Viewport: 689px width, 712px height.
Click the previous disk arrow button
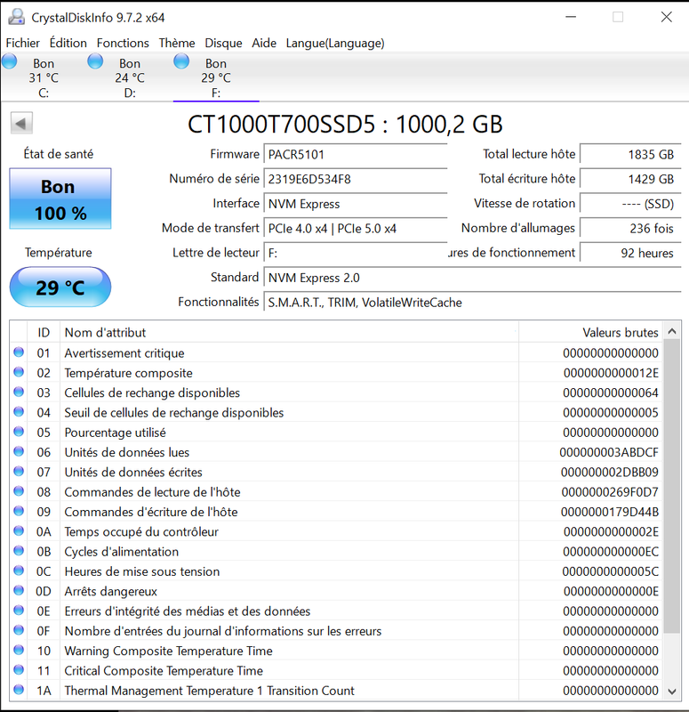[x=21, y=123]
